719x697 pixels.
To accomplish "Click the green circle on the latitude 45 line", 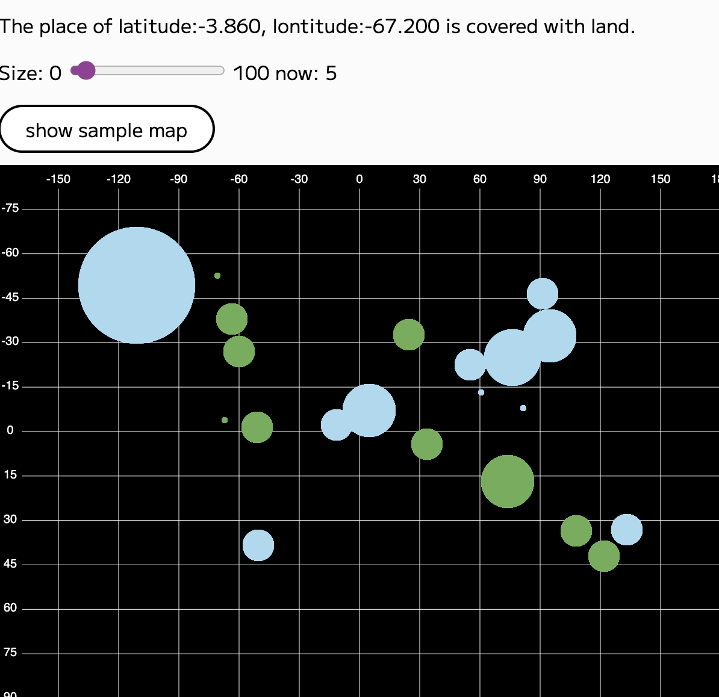I will point(604,556).
